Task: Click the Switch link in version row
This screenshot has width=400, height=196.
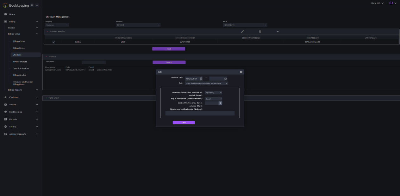Action: coord(78,42)
